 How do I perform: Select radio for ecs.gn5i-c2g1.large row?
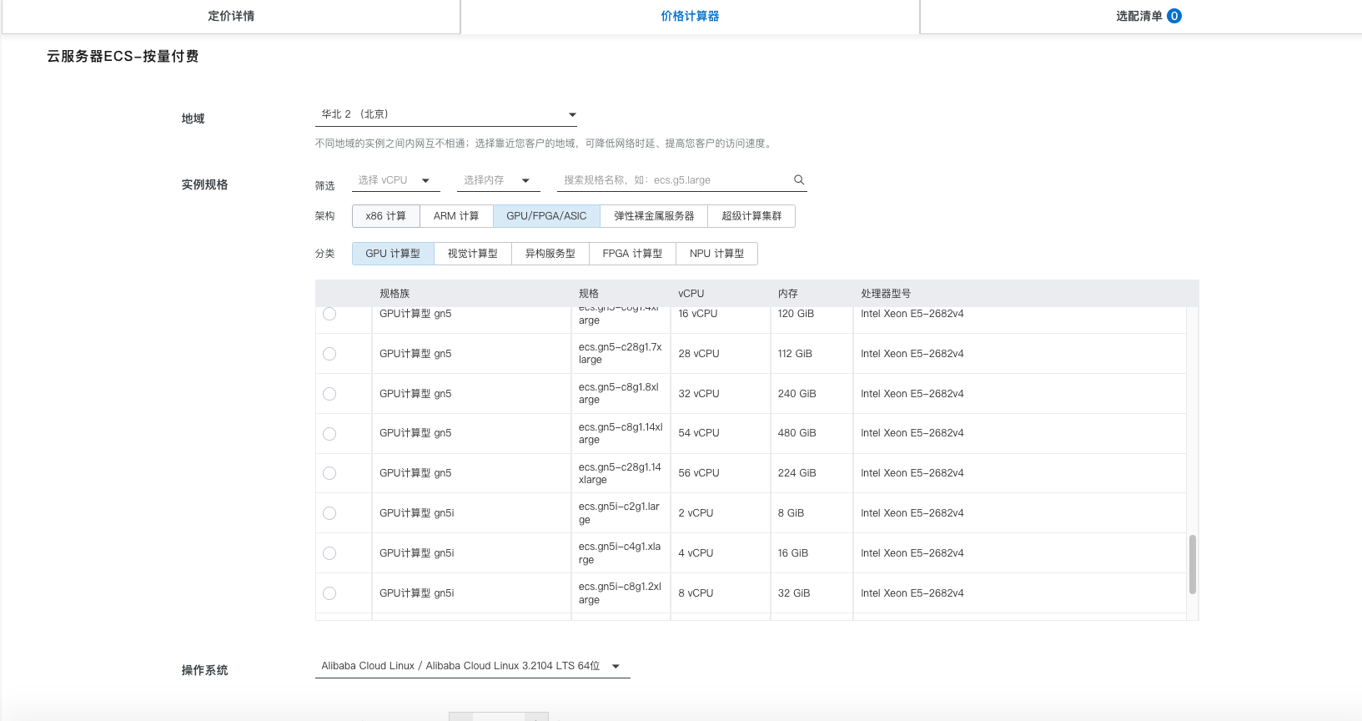point(329,513)
